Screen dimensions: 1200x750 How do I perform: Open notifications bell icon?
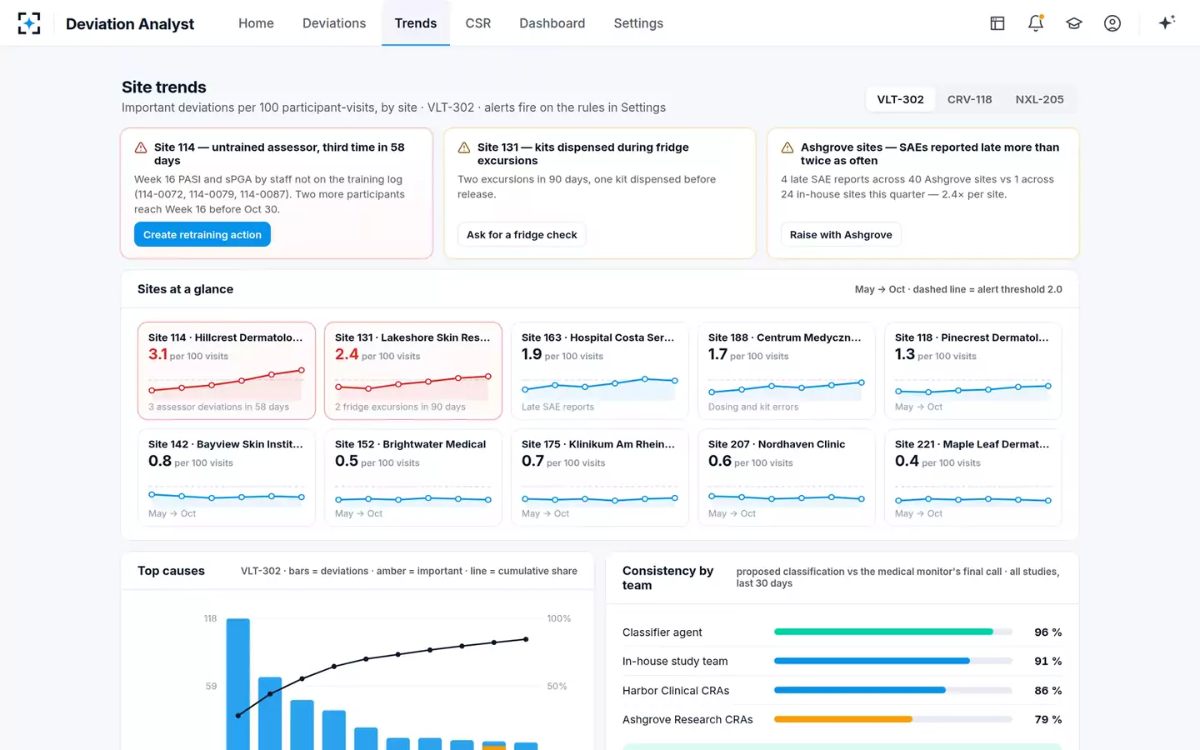tap(1036, 23)
